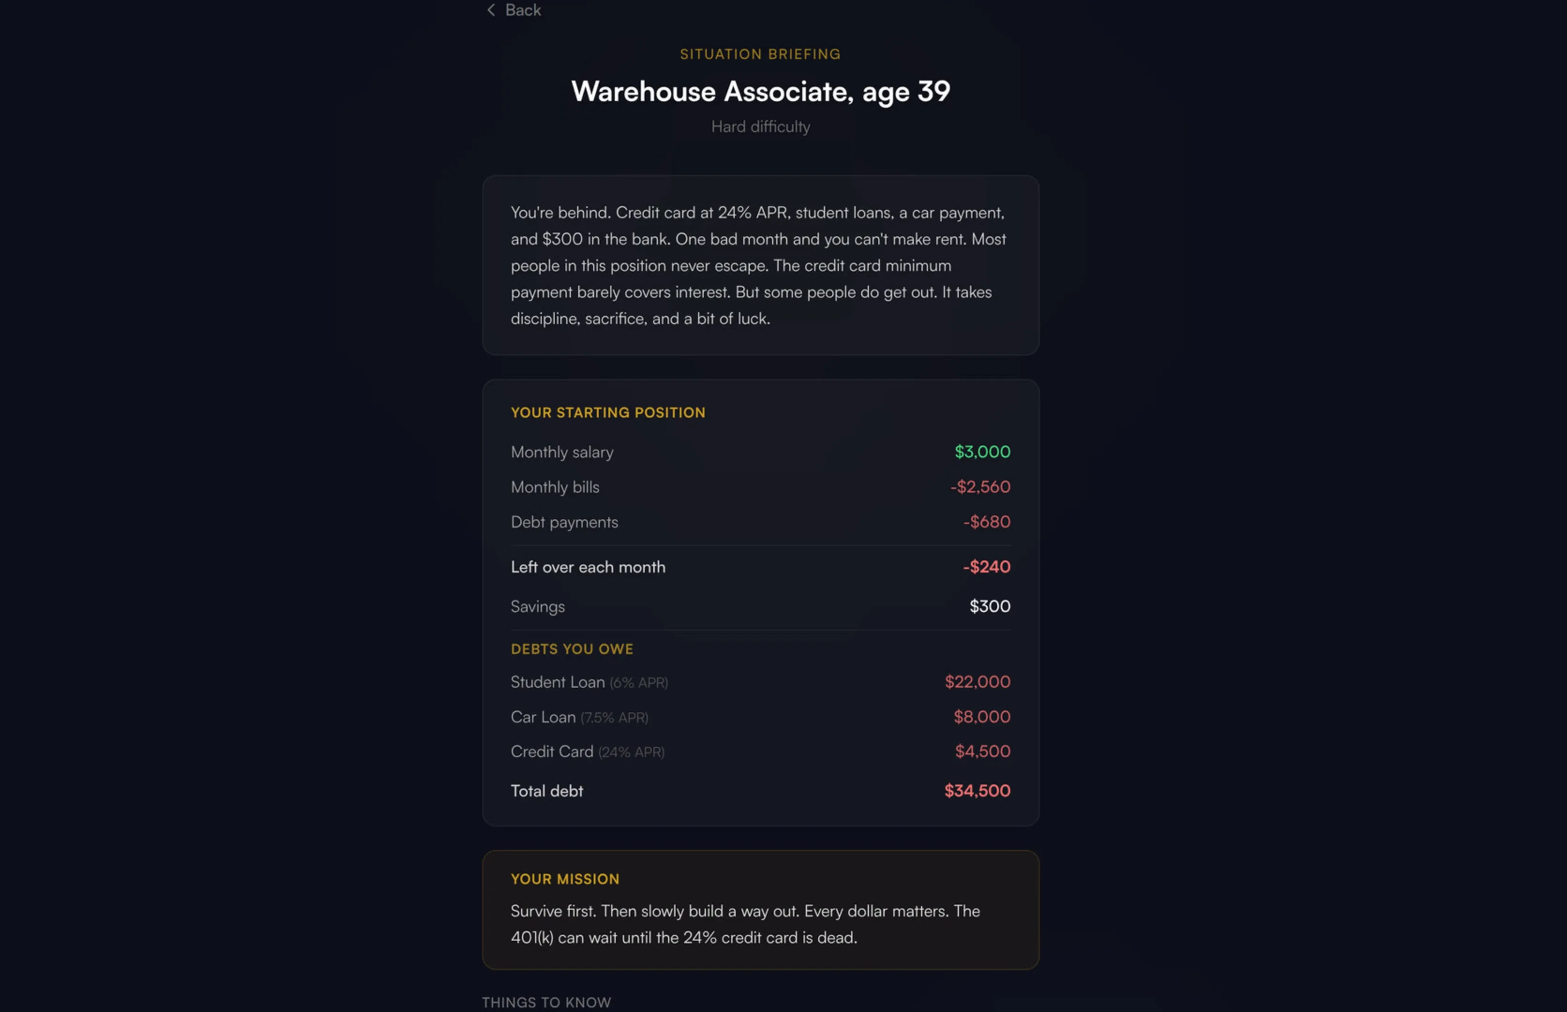Click the Car Loan 7.5% APR entry
1567x1012 pixels.
[761, 716]
